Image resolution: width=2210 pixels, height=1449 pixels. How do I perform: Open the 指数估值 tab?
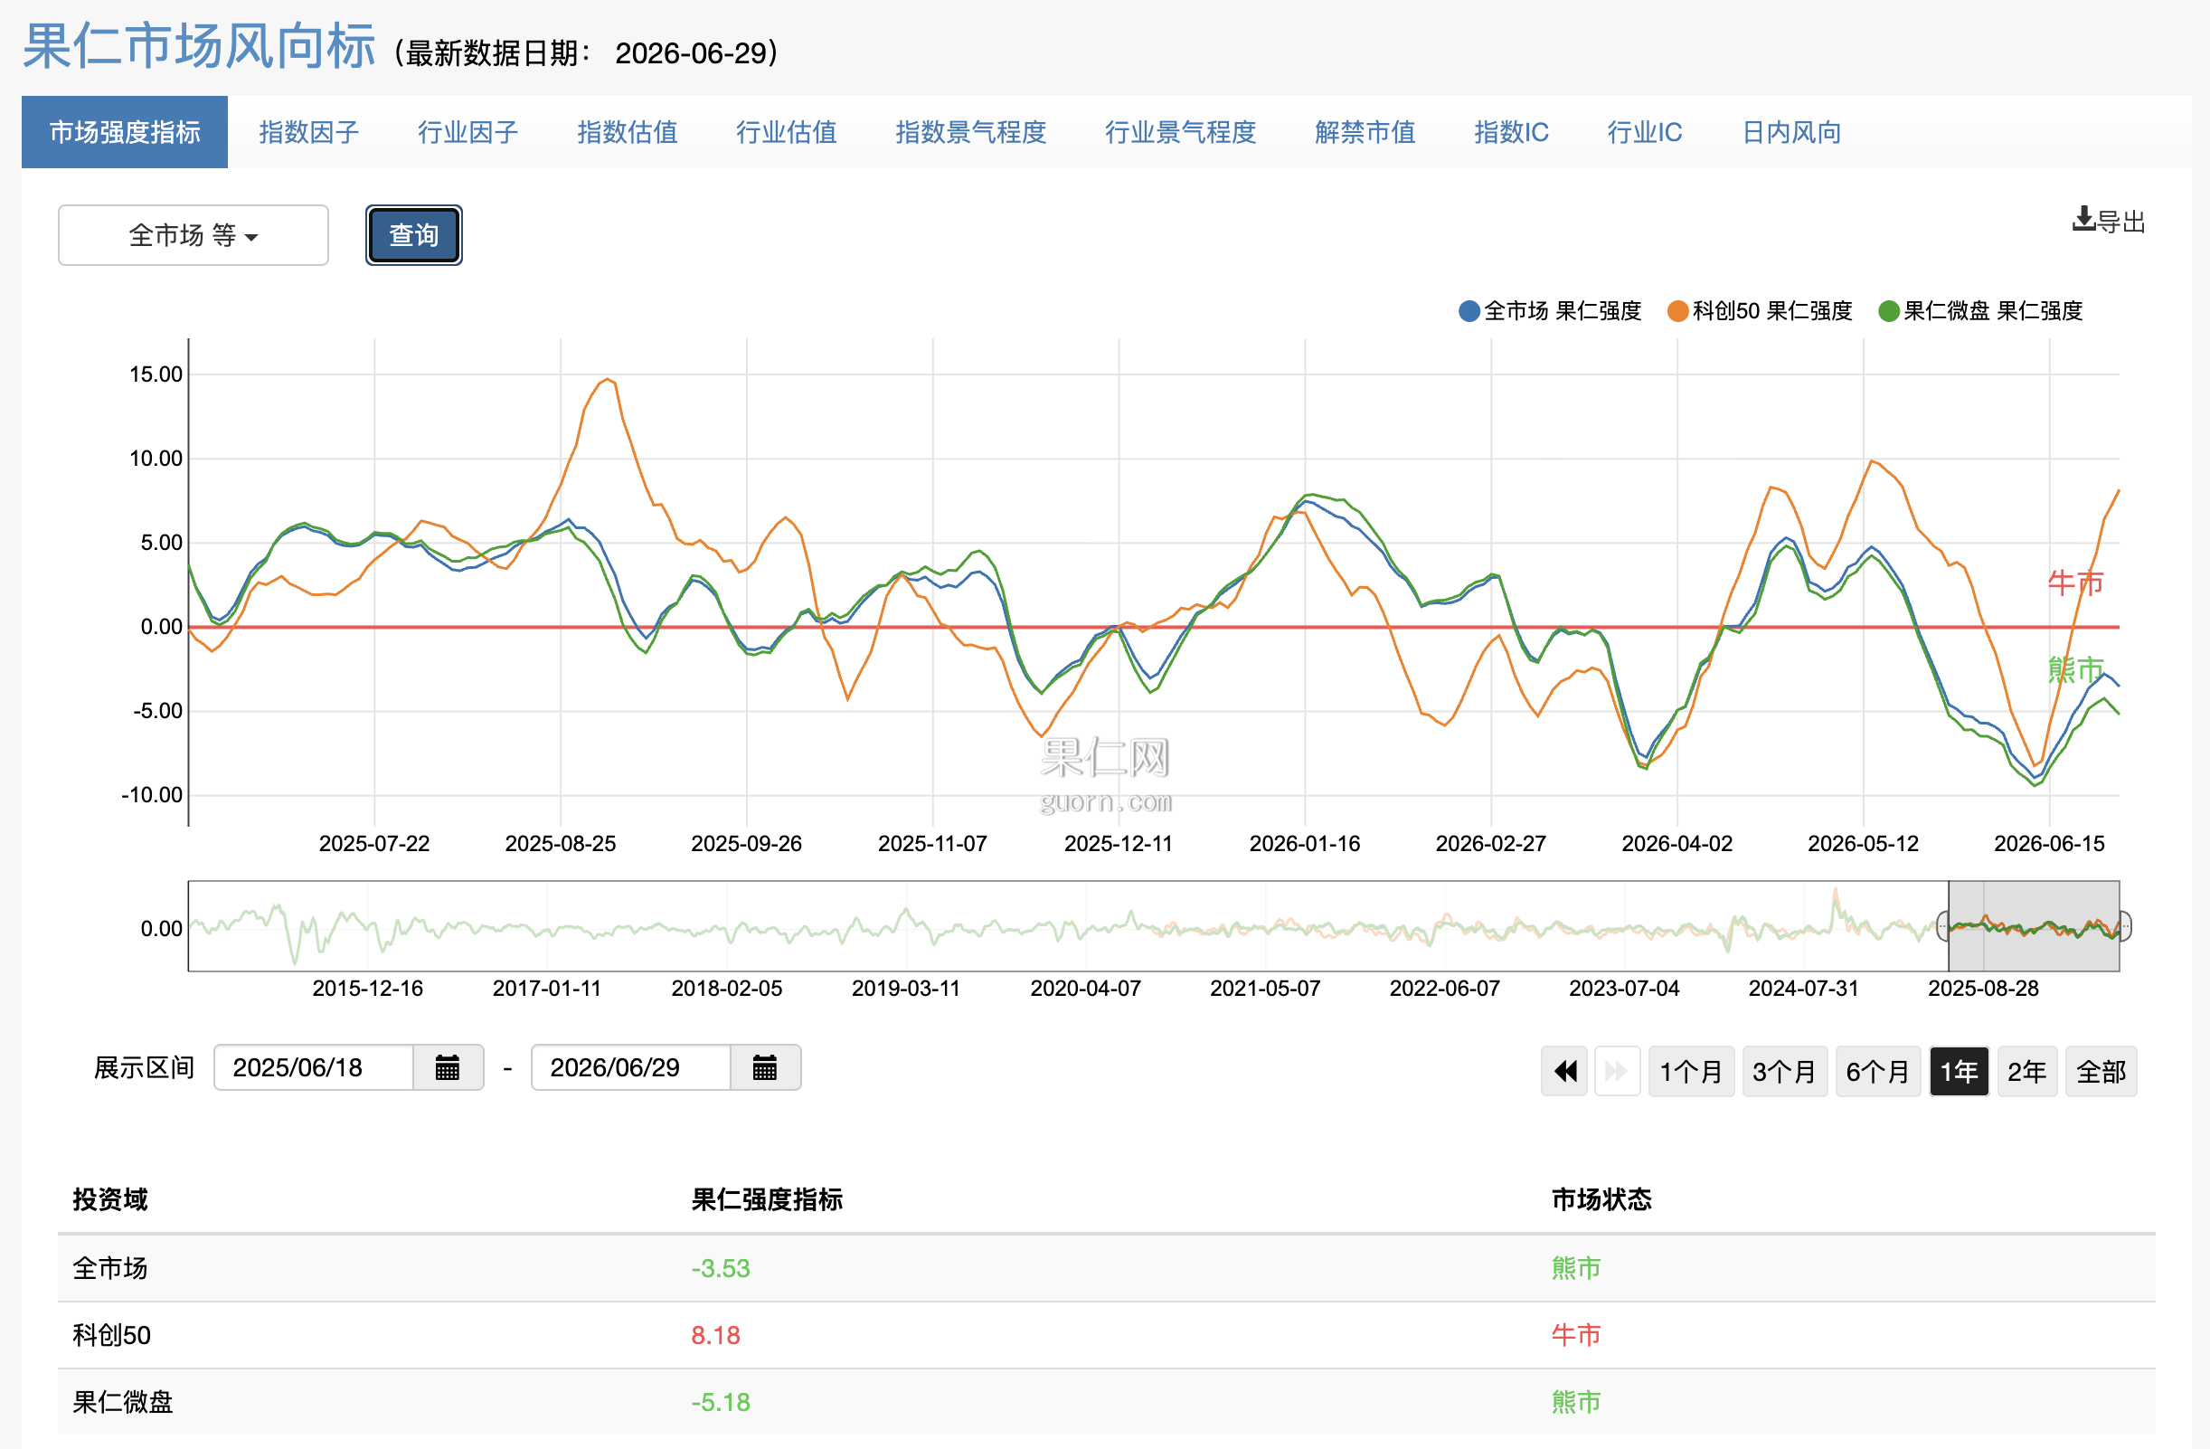[627, 132]
